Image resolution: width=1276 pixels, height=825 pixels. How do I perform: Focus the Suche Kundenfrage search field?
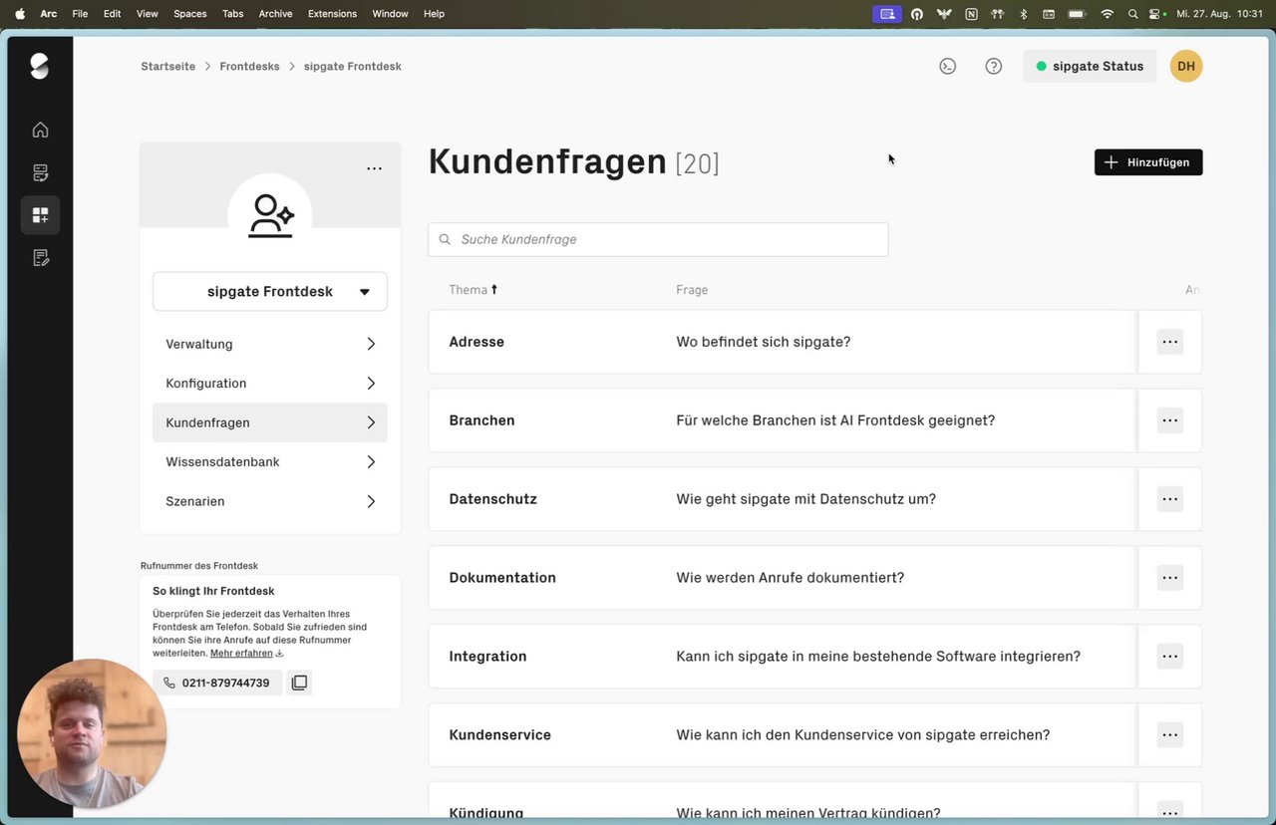[658, 239]
